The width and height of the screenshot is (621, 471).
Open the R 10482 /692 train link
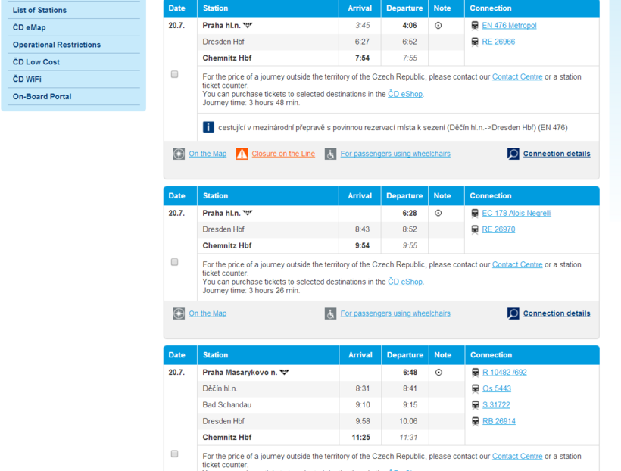click(504, 373)
